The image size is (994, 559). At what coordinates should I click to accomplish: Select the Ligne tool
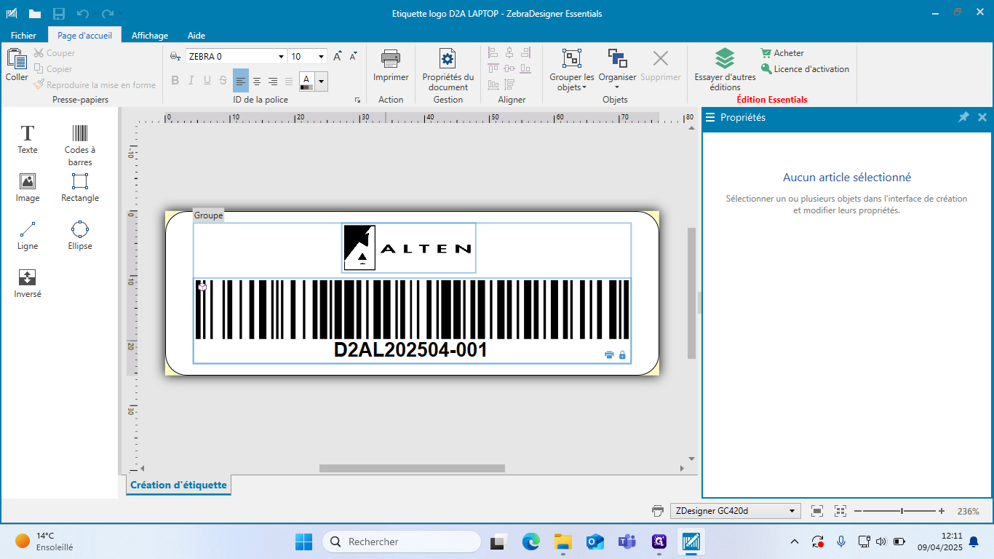tap(28, 236)
